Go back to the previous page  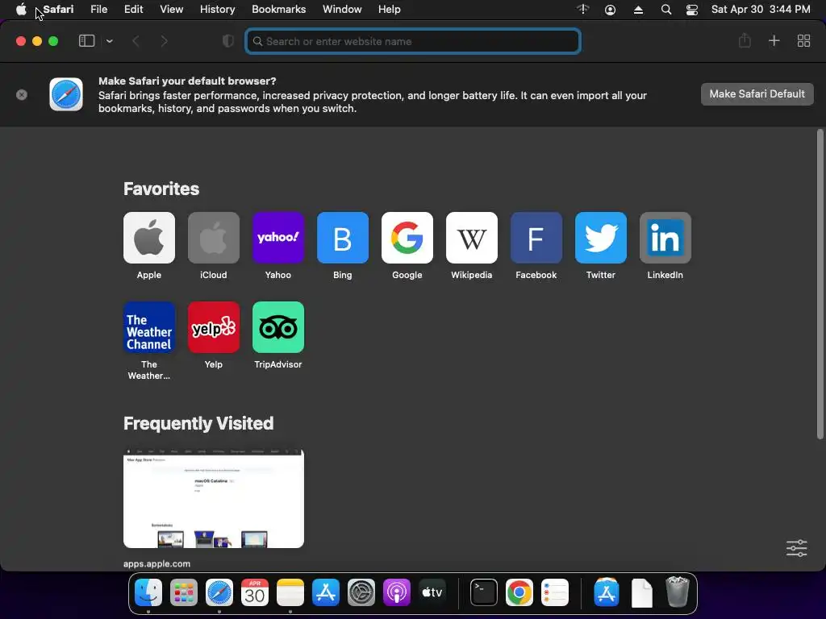point(136,41)
